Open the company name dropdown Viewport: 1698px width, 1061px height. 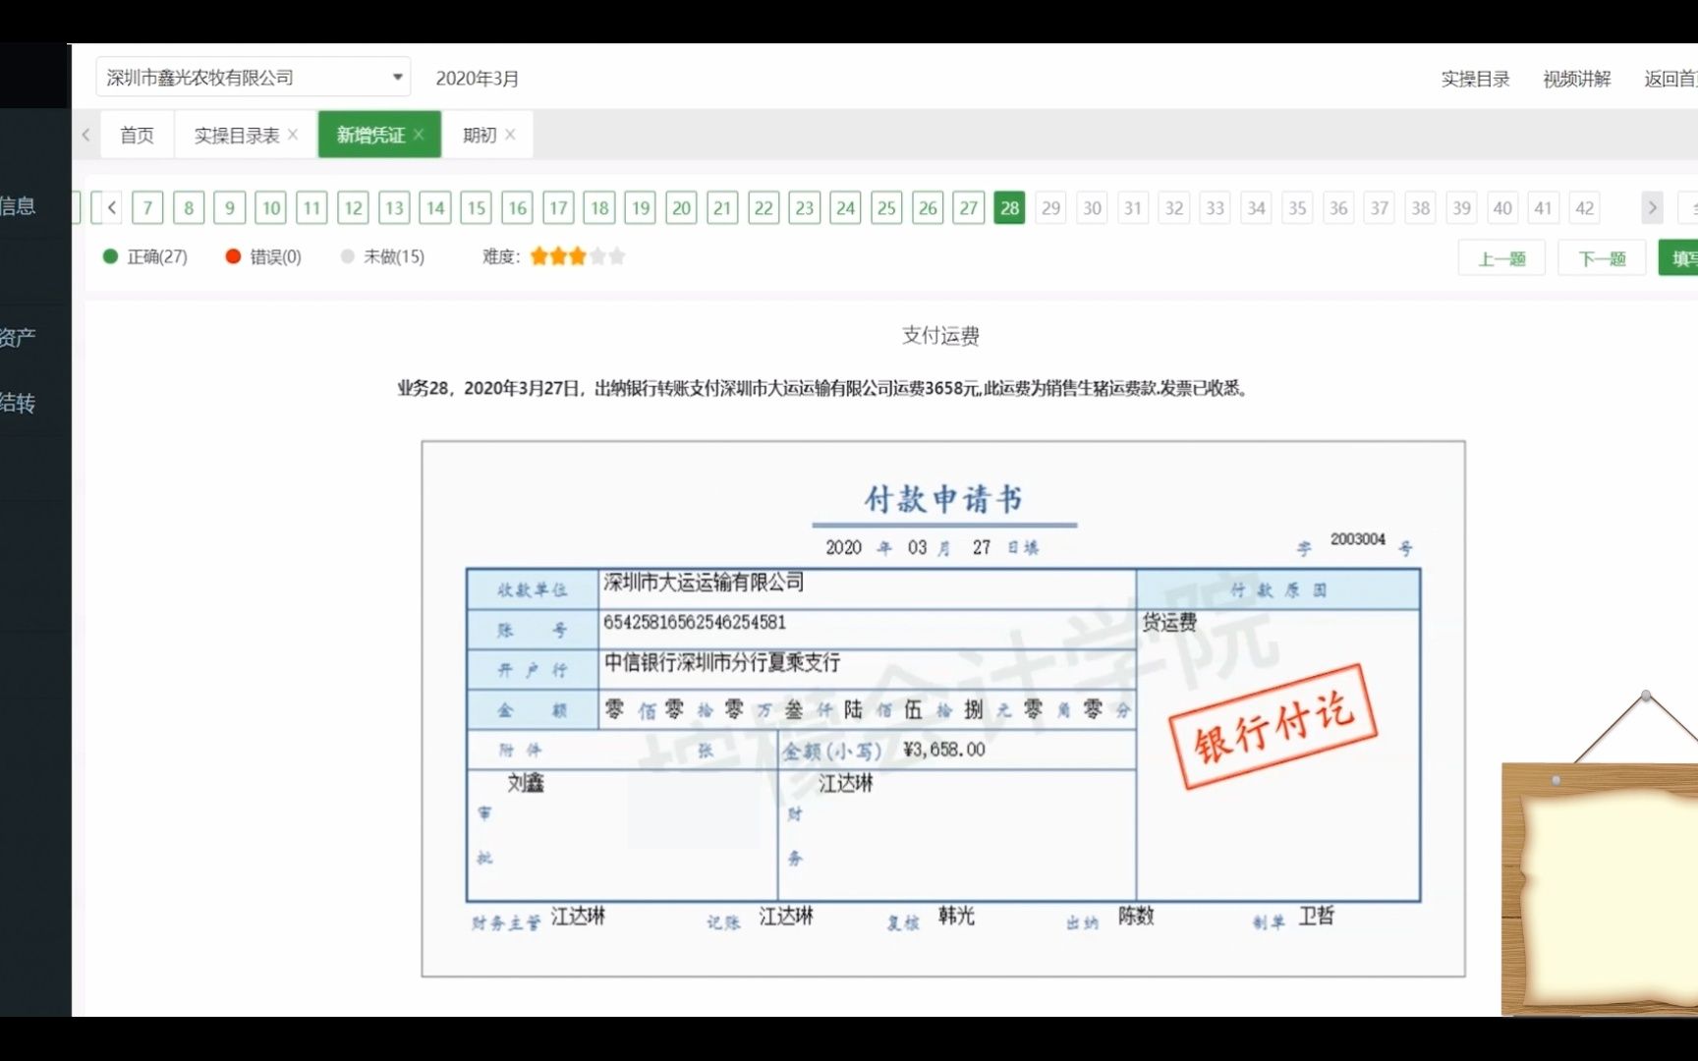(253, 78)
